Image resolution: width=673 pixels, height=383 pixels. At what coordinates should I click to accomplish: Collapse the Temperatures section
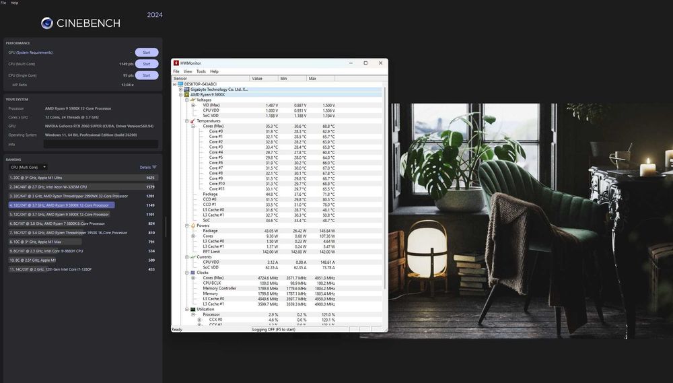click(186, 121)
